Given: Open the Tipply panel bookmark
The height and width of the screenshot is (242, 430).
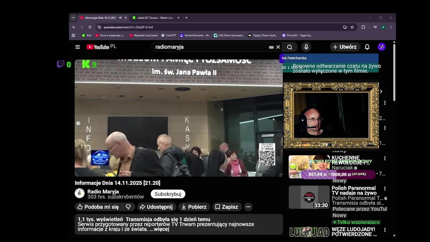Looking at the screenshot, I should 263,35.
